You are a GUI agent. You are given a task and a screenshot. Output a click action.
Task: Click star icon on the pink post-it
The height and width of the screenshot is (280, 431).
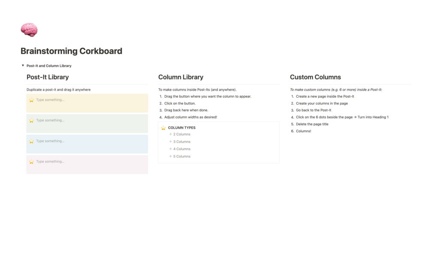[32, 162]
